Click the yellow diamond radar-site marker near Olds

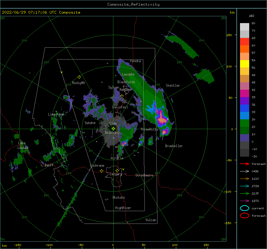[113, 129]
